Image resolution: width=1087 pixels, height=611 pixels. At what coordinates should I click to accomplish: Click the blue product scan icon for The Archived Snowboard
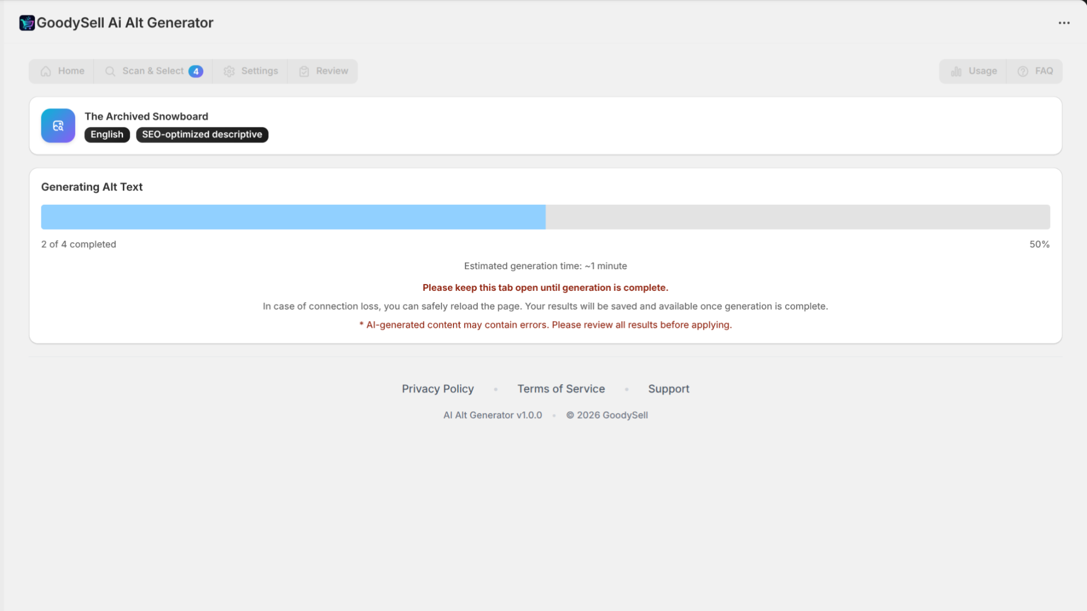point(58,125)
